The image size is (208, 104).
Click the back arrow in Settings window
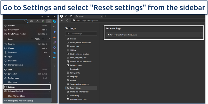62,20
